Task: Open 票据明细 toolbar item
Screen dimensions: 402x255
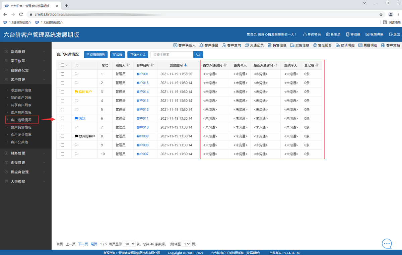Action: point(368,45)
